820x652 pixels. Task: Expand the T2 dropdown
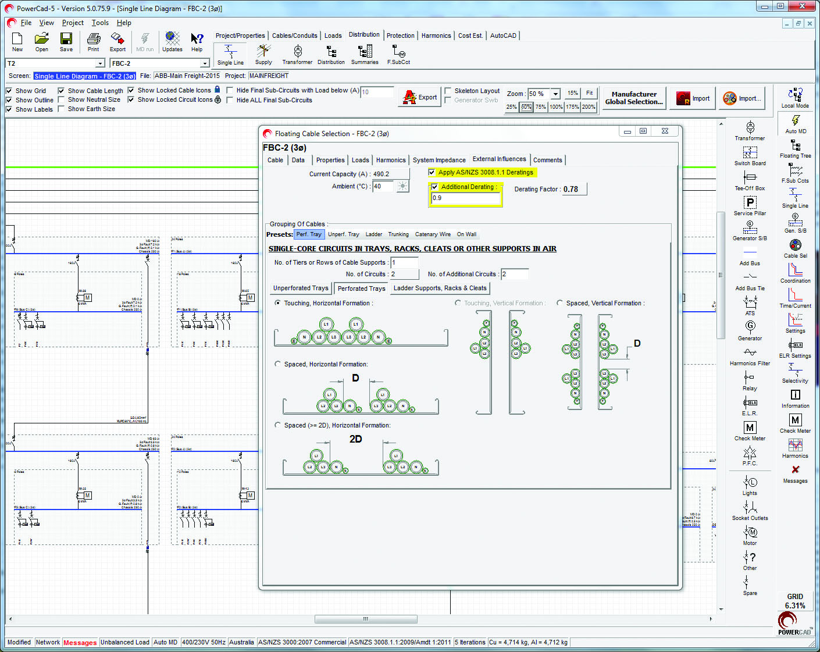(100, 63)
